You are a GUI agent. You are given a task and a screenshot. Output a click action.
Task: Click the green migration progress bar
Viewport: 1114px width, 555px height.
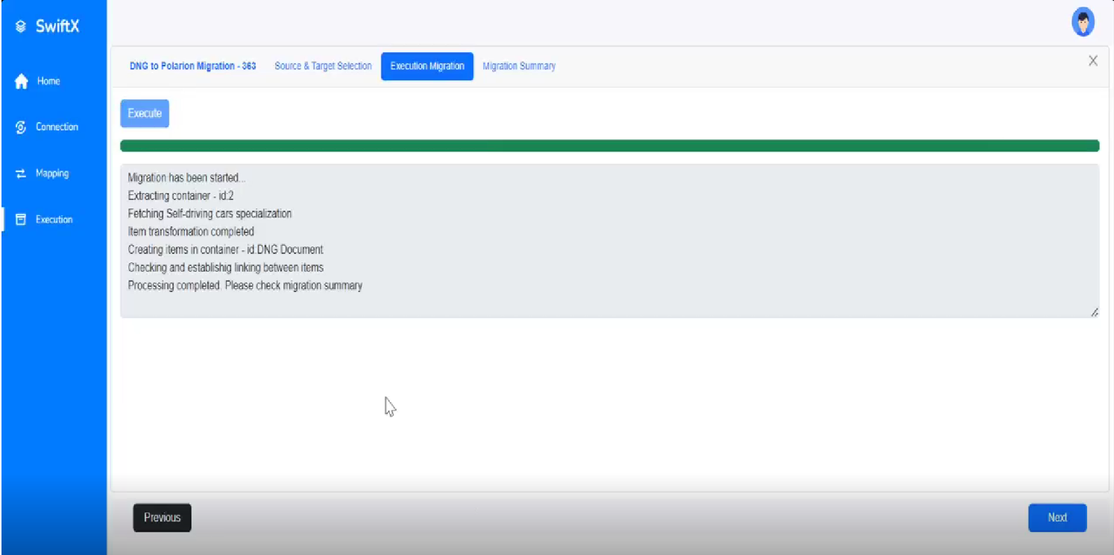pos(609,146)
